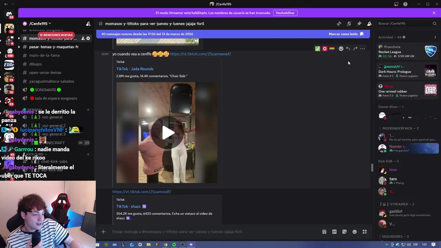This screenshot has width=441, height=248.
Task: Expand the Actividad panel chevron
Action: [435, 37]
